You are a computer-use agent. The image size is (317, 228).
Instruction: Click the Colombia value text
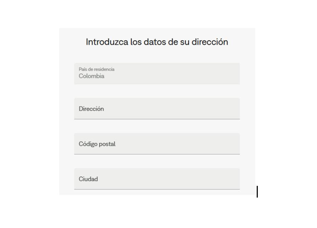click(x=91, y=76)
